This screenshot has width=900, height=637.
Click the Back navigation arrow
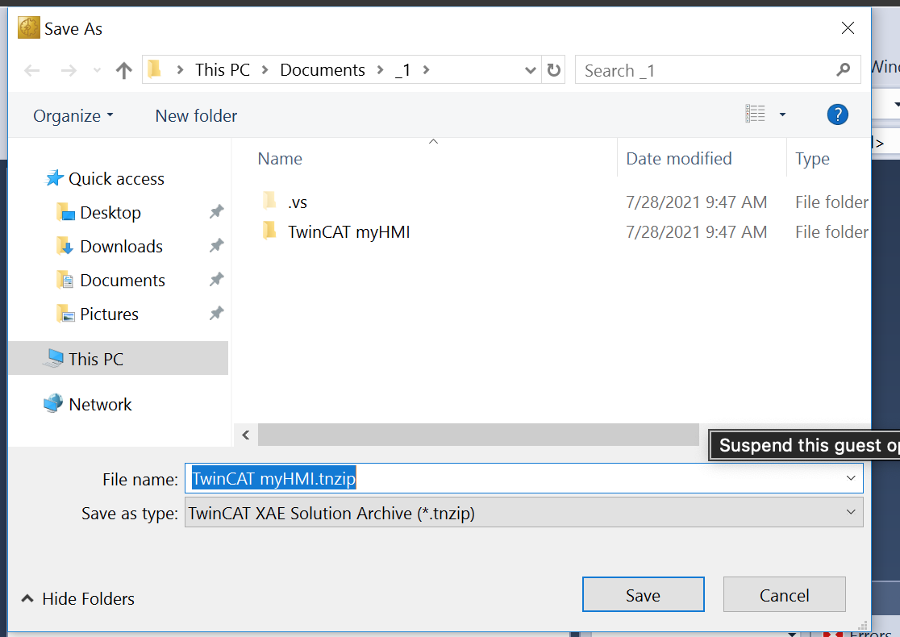[32, 71]
